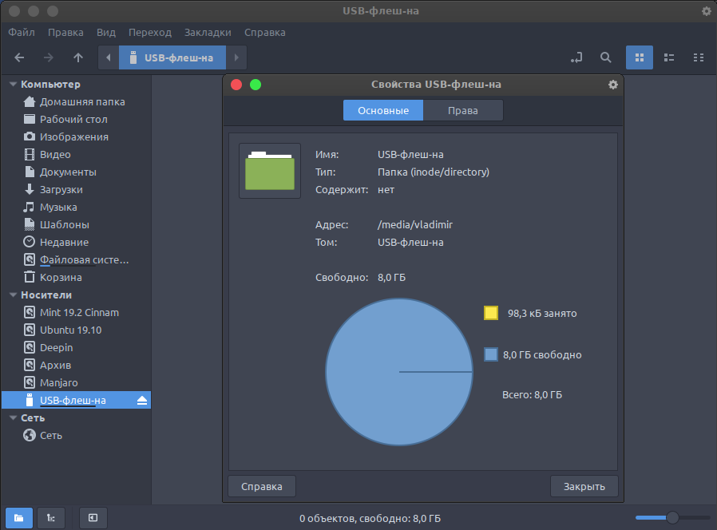This screenshot has width=717, height=530.
Task: Switch to list view
Action: click(669, 57)
